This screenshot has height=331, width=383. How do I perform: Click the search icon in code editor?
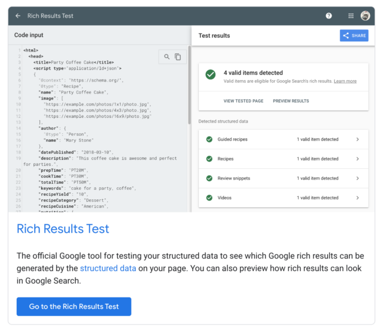[x=167, y=57]
